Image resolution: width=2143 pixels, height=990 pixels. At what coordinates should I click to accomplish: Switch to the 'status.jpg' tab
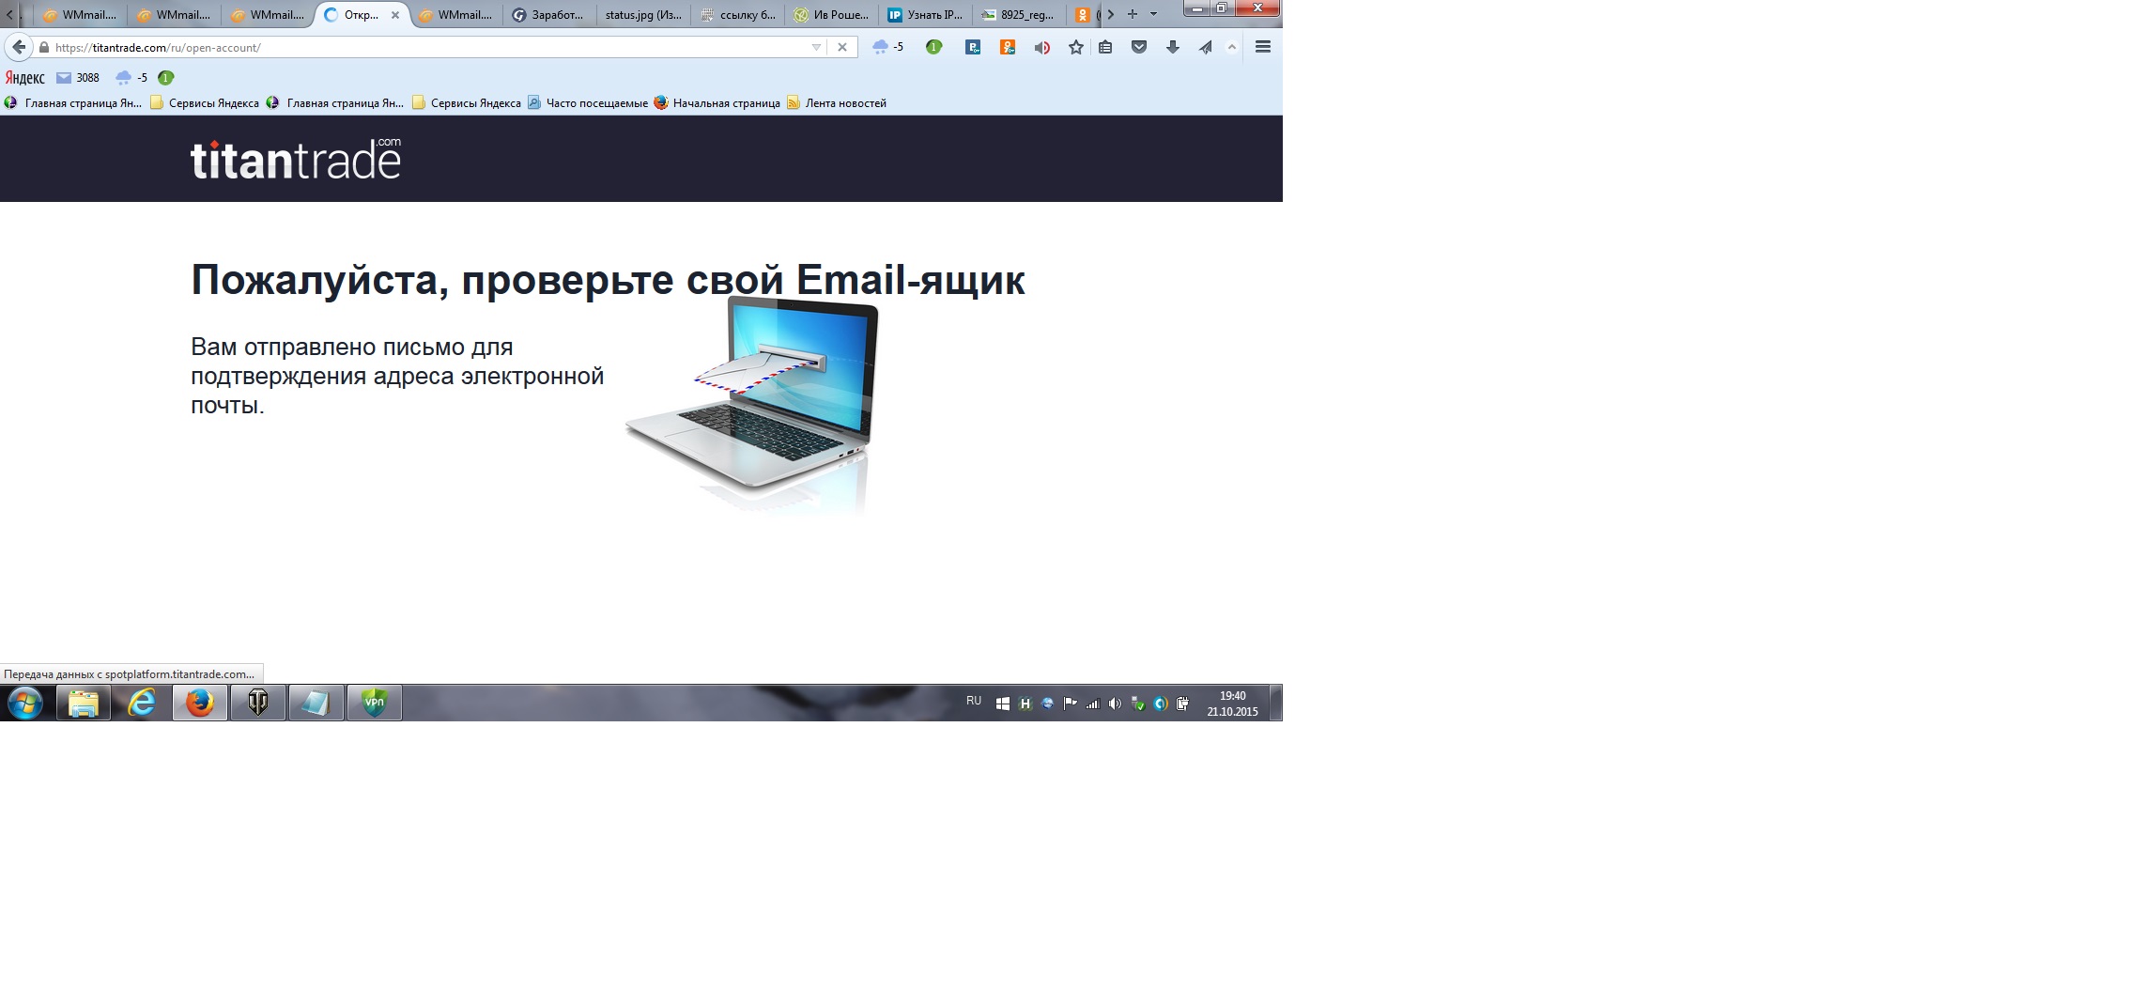643,15
